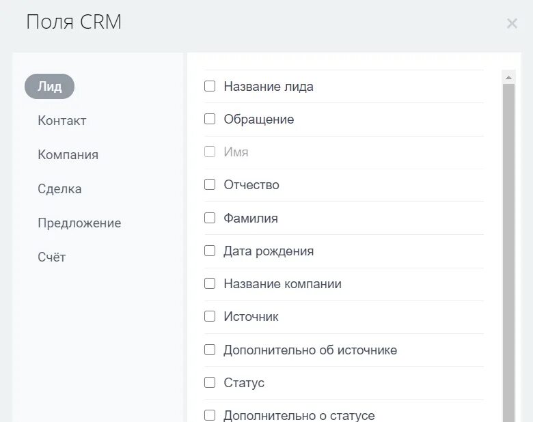Select the Лид category tab
The image size is (533, 422).
pyautogui.click(x=50, y=86)
